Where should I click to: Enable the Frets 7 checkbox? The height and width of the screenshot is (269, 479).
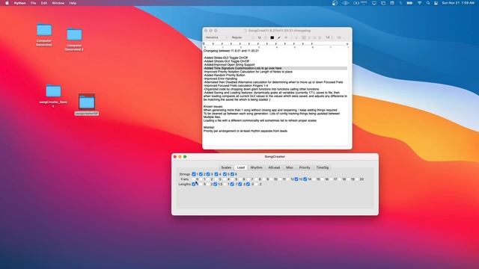pyautogui.click(x=248, y=179)
